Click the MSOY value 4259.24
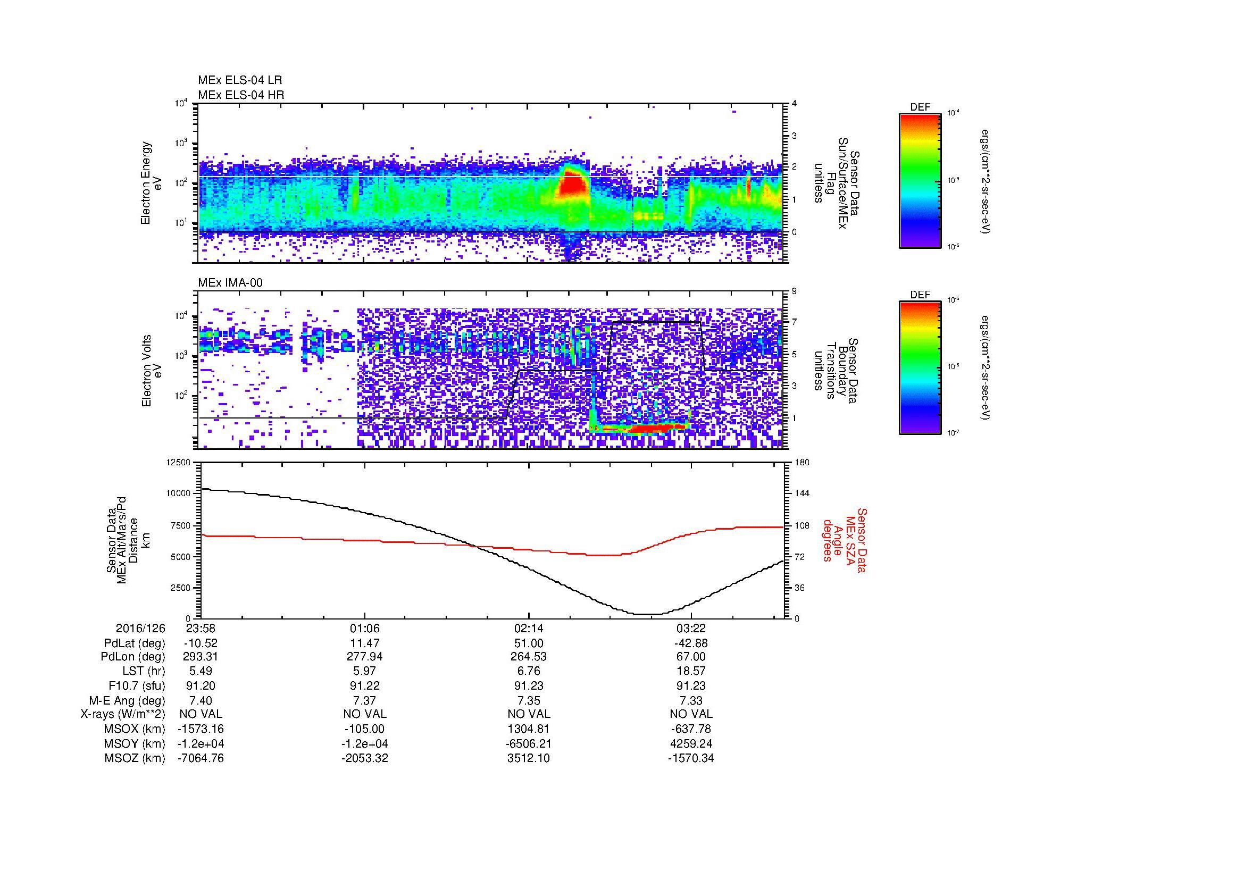This screenshot has height=879, width=1244. click(691, 743)
